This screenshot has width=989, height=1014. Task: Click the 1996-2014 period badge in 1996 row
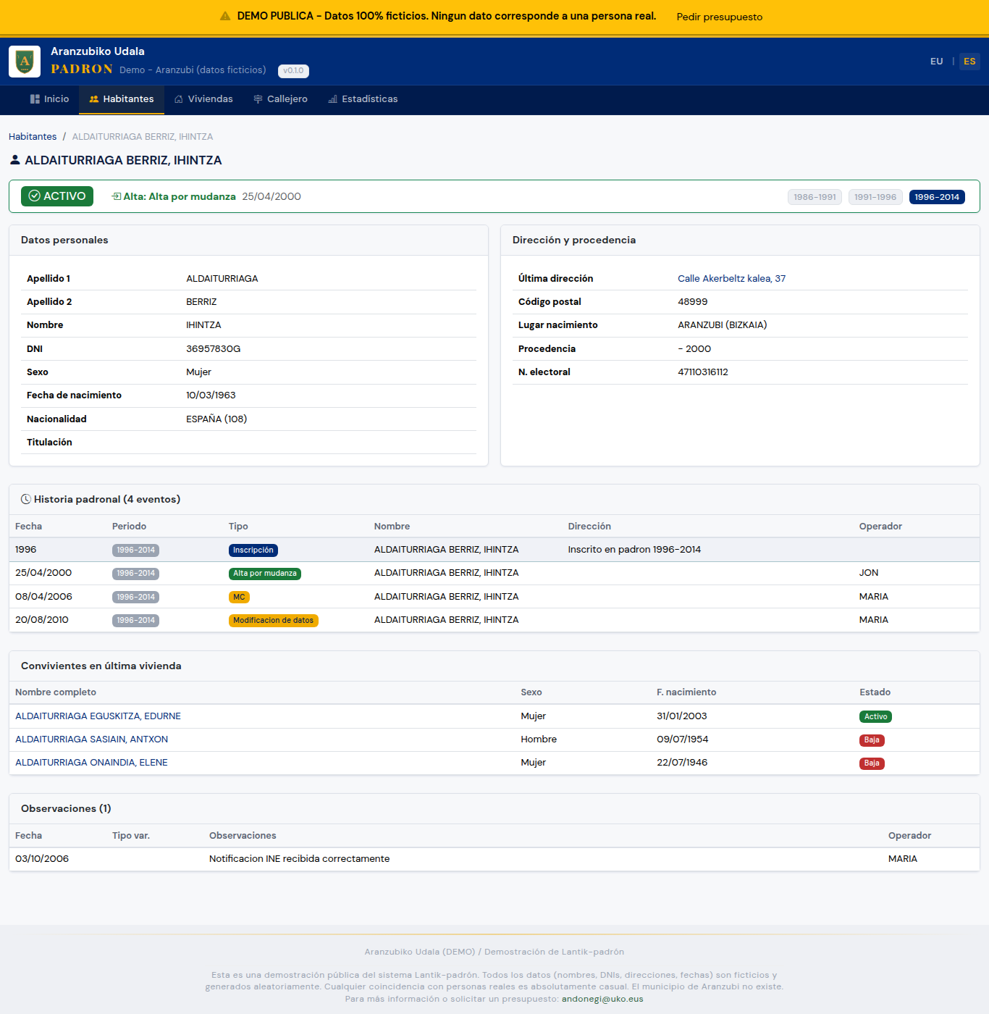pyautogui.click(x=135, y=550)
